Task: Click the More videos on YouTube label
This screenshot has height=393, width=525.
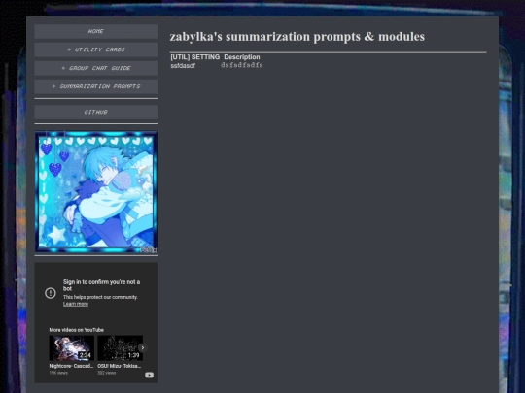Action: coord(77,330)
